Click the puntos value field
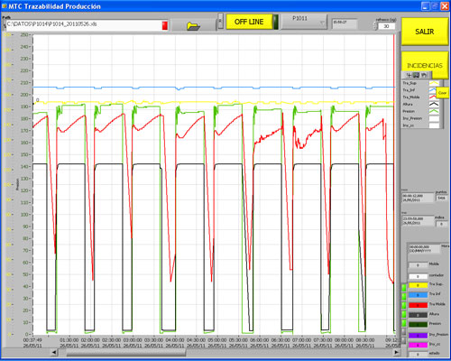The image size is (451, 361). click(441, 199)
